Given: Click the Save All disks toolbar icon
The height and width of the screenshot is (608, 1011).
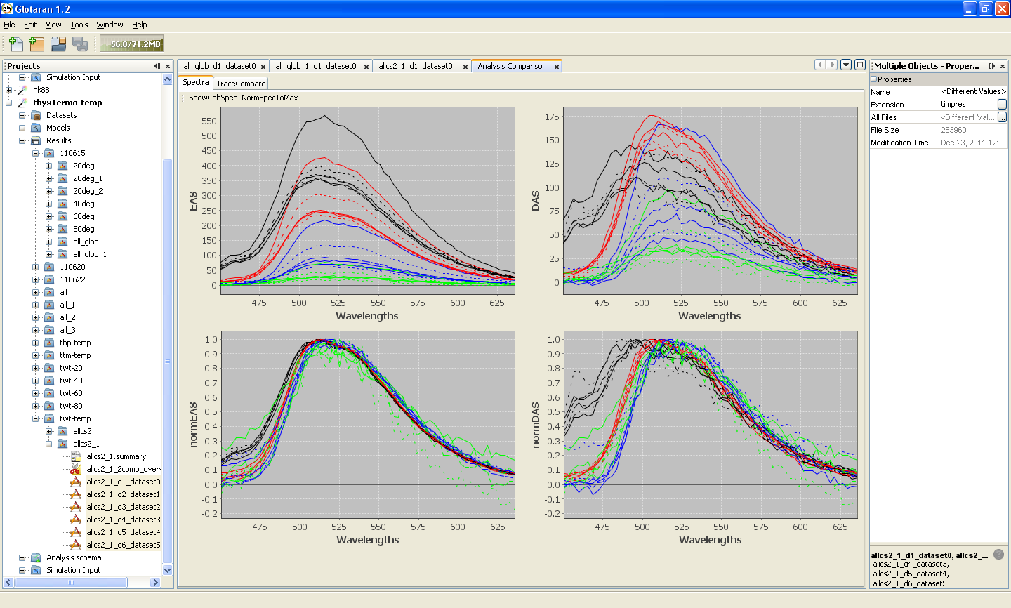Looking at the screenshot, I should (80, 44).
